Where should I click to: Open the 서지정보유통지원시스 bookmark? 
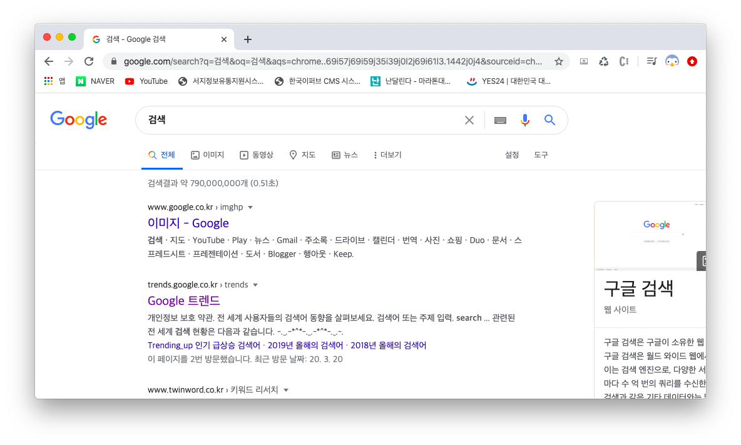point(221,81)
